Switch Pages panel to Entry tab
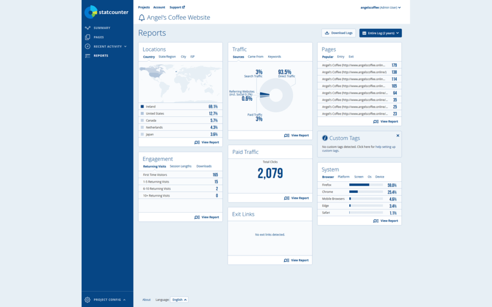The height and width of the screenshot is (307, 492). click(341, 57)
